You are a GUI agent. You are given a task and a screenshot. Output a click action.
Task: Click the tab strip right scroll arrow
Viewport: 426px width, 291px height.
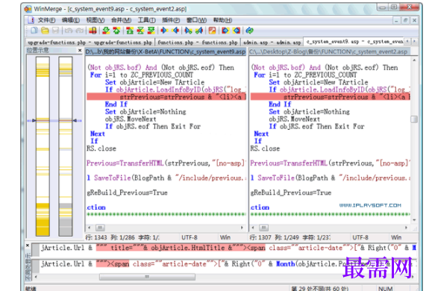[414, 42]
